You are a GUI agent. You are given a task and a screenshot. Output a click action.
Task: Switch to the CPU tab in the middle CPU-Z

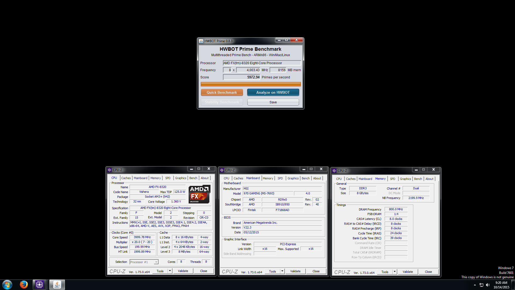coord(226,178)
